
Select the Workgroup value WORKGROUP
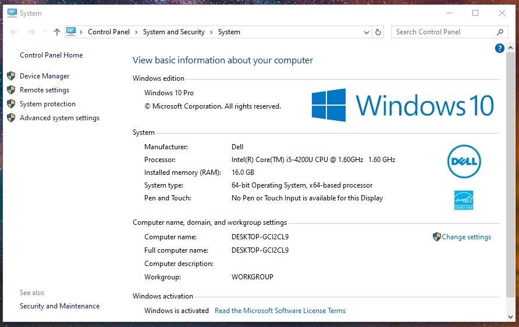pyautogui.click(x=252, y=277)
